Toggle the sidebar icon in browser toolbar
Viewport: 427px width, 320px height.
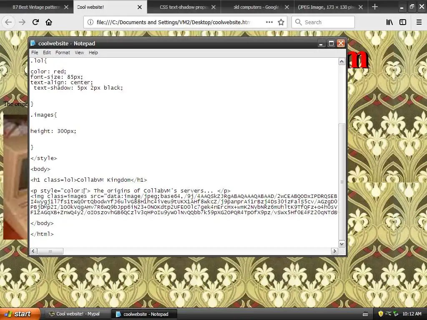coord(403,22)
